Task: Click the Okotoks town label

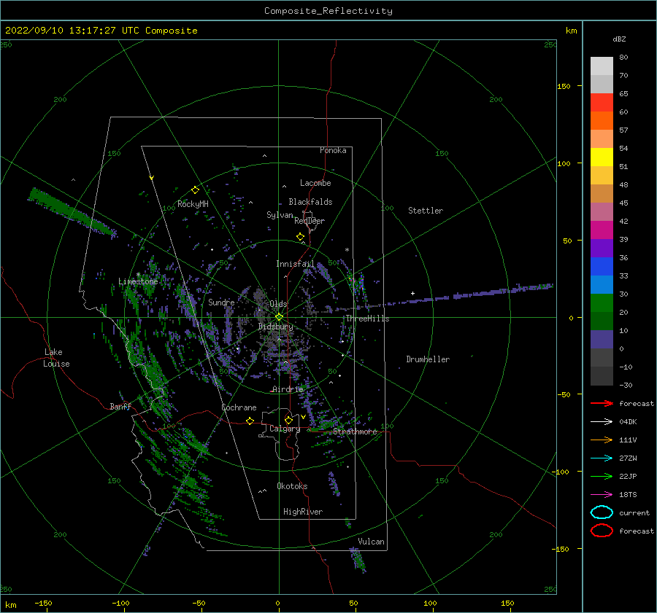Action: [292, 486]
